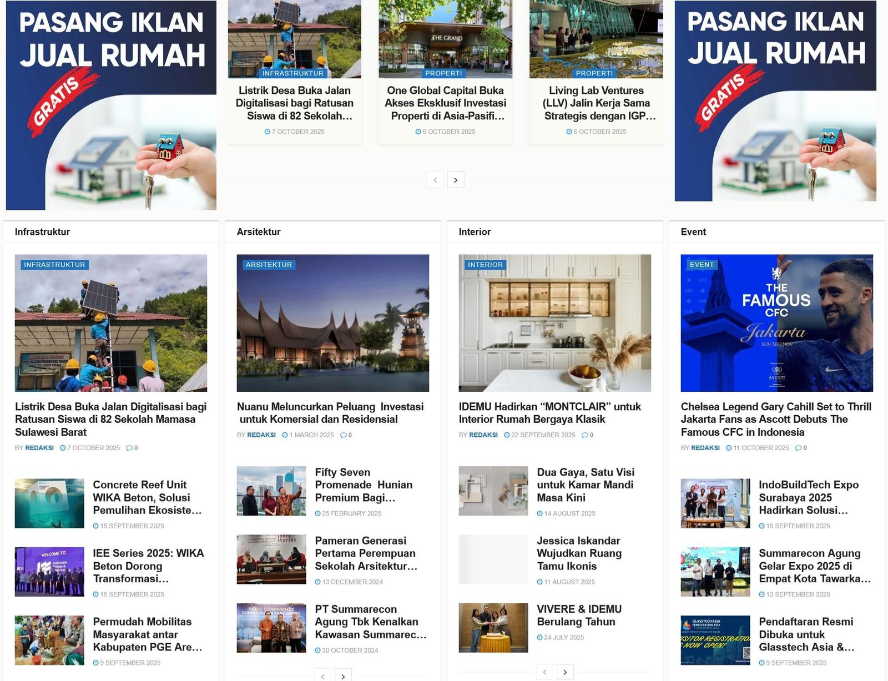888x681 pixels.
Task: Open the PROPERTI badge on Living Lab Ventures image
Action: point(594,73)
